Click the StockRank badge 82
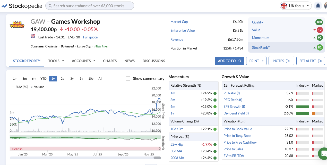Viewport: 327px width, 165px height. point(320,47)
